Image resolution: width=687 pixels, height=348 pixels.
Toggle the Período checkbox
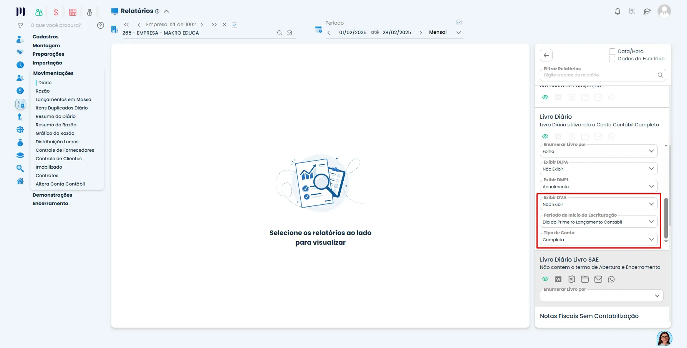coord(459,22)
